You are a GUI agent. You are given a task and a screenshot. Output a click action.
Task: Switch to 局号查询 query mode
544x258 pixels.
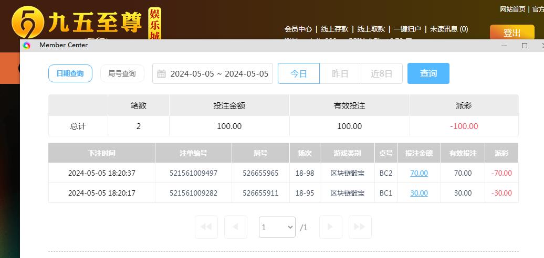point(122,73)
